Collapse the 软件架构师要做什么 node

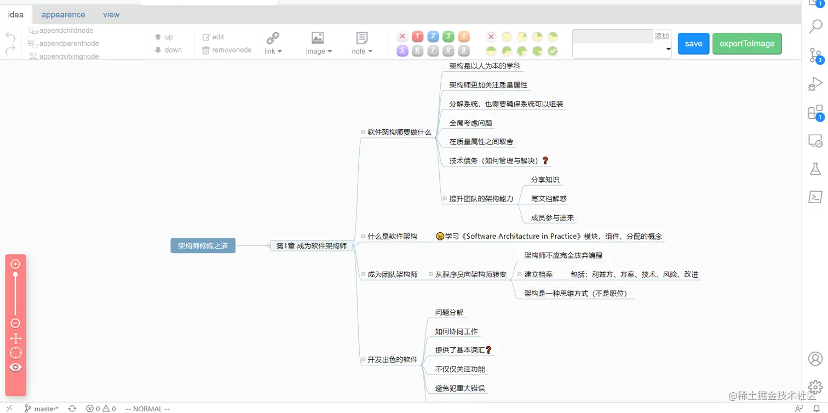point(363,132)
